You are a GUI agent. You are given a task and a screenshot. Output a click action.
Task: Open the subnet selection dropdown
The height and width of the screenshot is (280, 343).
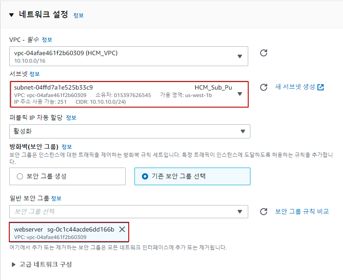tap(129, 94)
